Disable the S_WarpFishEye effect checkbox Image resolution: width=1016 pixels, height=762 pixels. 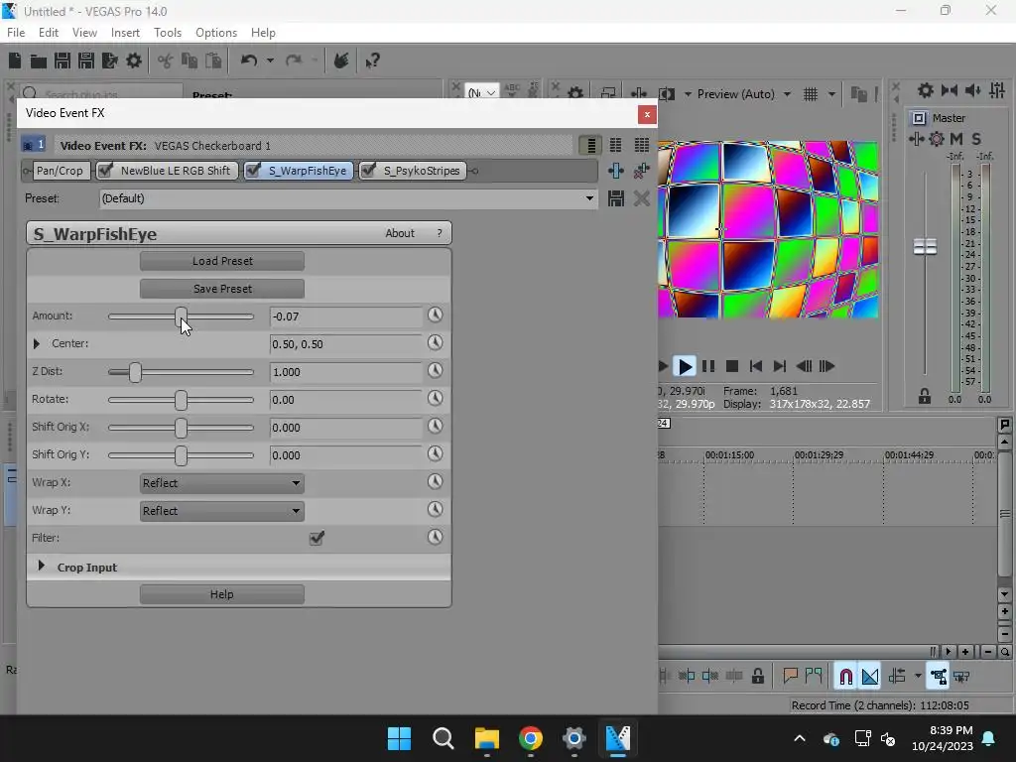(x=253, y=171)
